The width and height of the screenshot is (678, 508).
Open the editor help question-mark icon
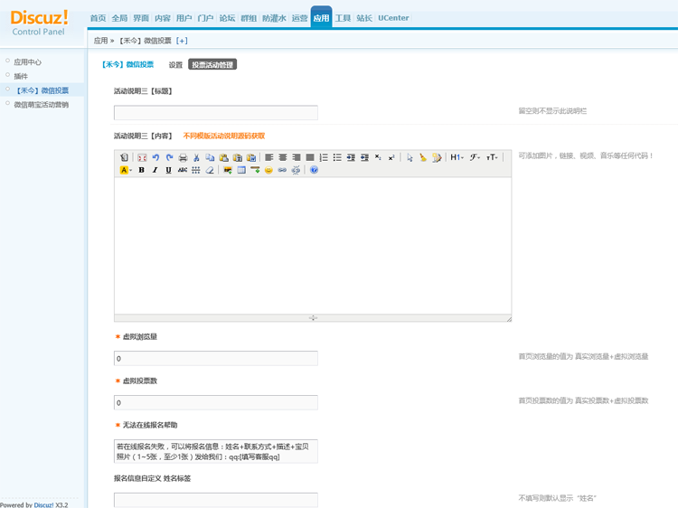[x=314, y=170]
